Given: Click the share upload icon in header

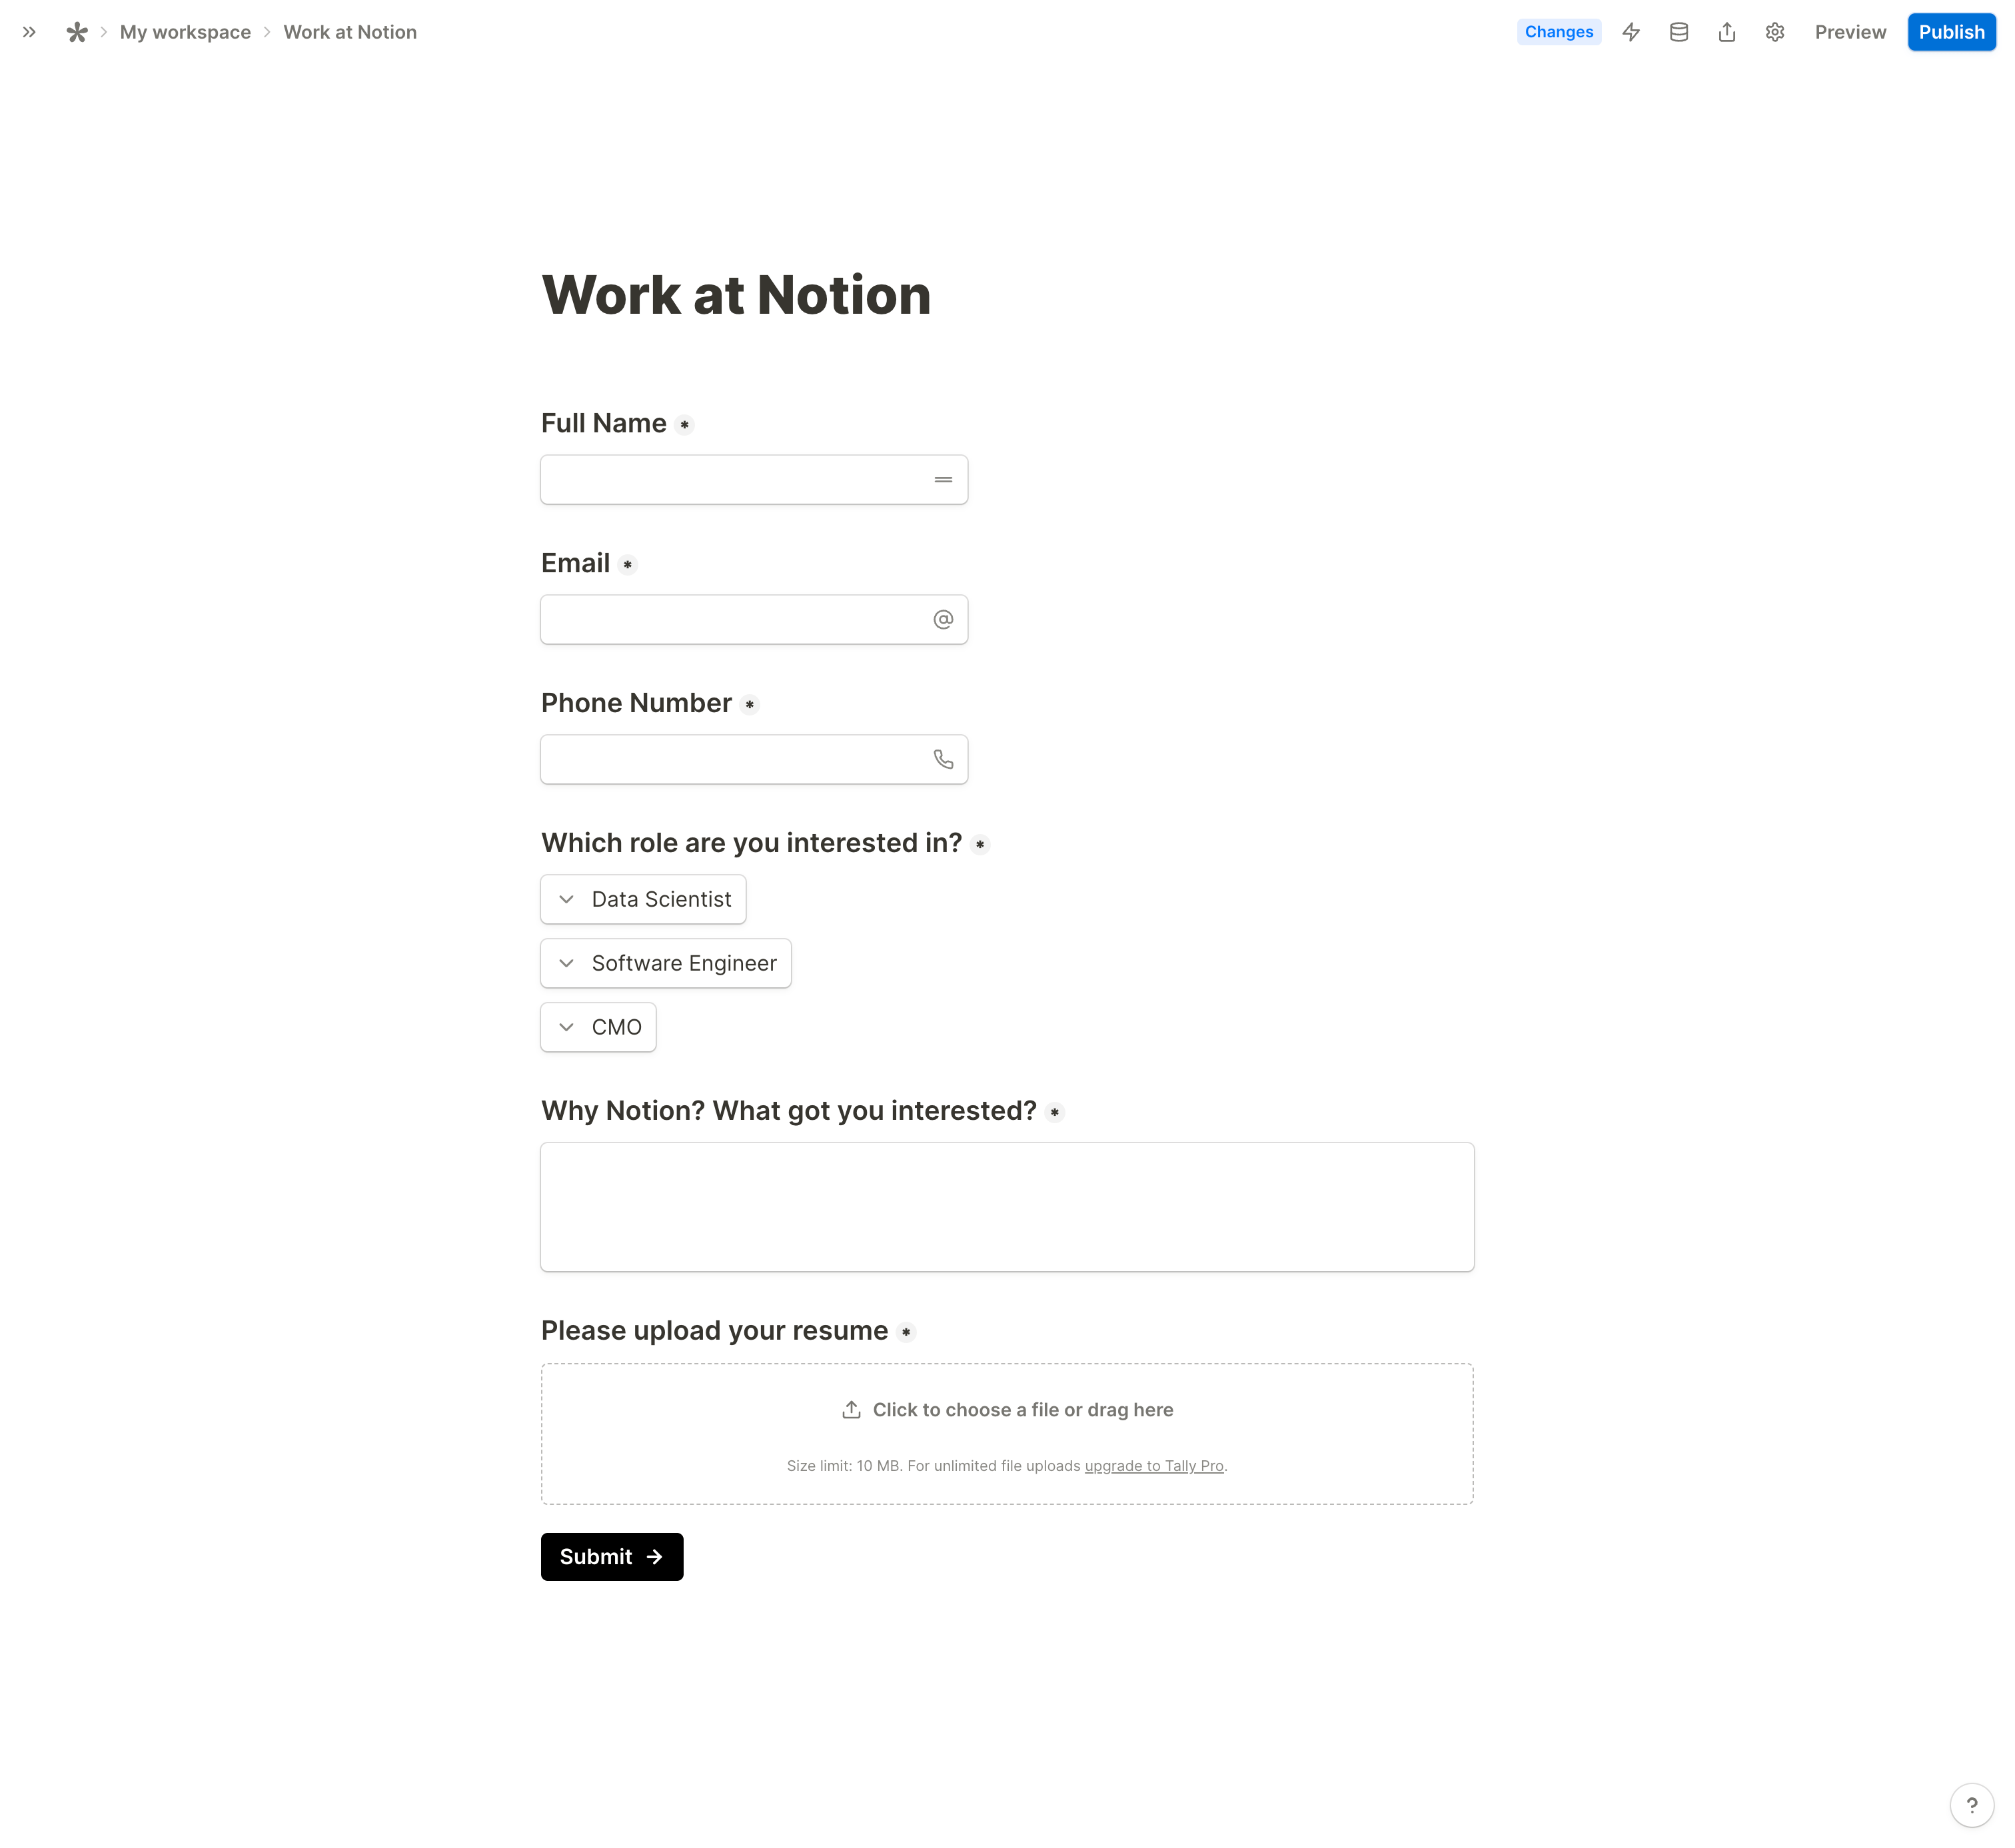Looking at the screenshot, I should [1727, 32].
